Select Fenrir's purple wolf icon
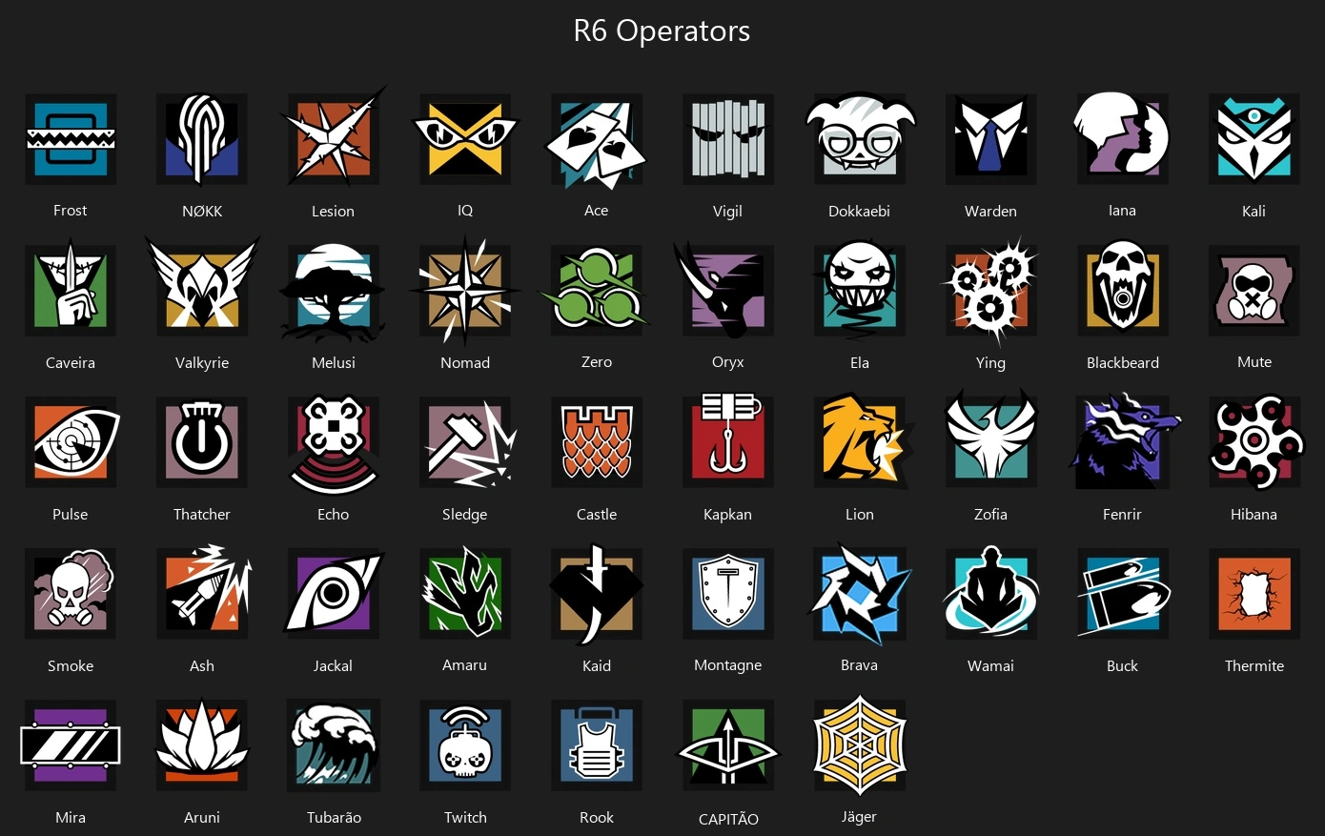Screen dimensions: 1325x836 1123,441
